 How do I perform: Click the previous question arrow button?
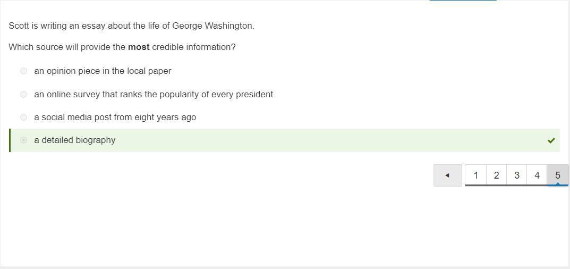(x=447, y=175)
